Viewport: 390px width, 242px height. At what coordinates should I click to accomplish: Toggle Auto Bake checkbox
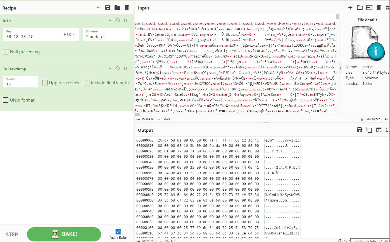coord(118,232)
